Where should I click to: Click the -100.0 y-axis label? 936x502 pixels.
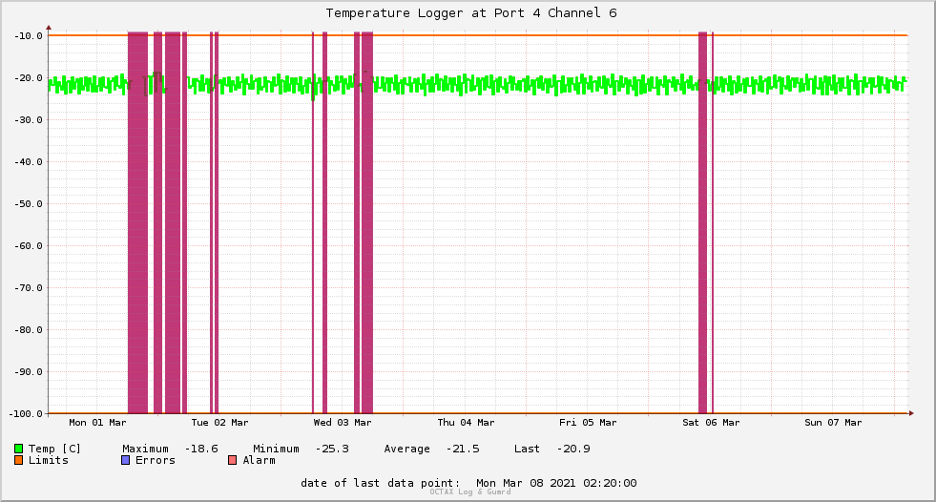click(x=26, y=413)
